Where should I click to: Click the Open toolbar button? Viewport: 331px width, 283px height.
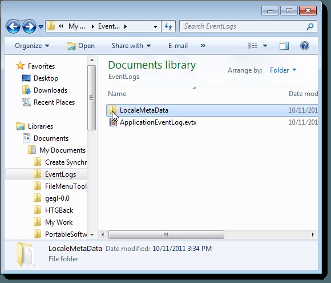coord(80,46)
